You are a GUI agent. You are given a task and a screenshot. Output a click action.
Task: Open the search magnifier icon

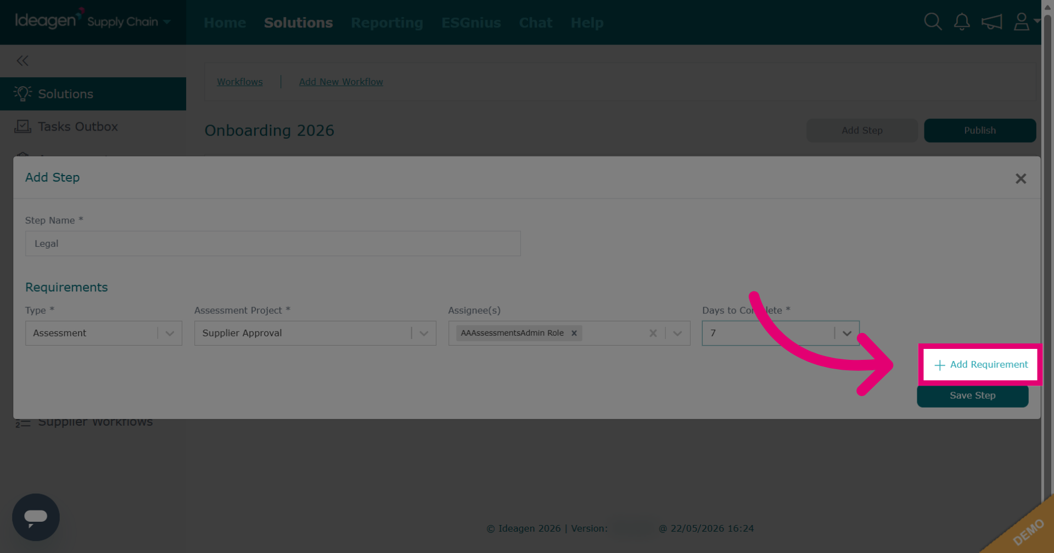pyautogui.click(x=933, y=22)
